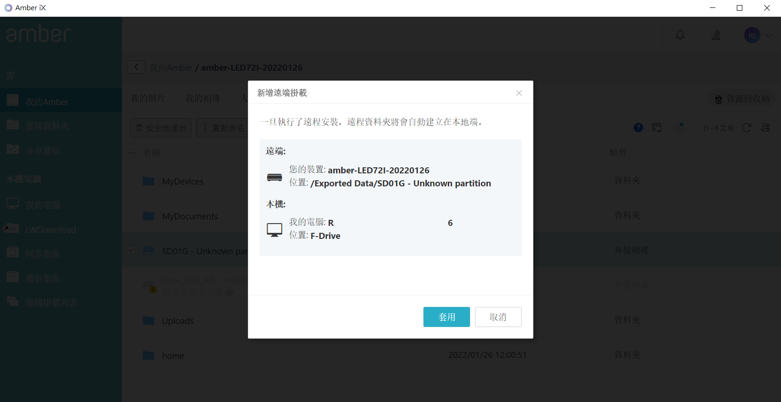Switch to 我的照片 tab
Screen dimensions: 781x402
(148, 99)
